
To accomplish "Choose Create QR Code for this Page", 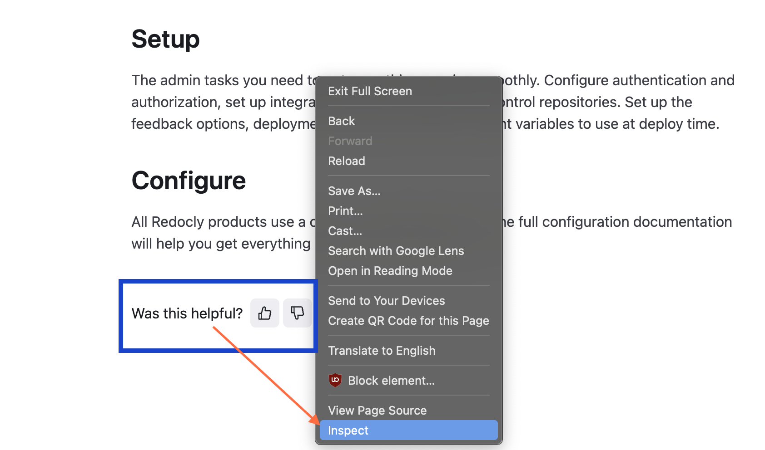I will [409, 321].
